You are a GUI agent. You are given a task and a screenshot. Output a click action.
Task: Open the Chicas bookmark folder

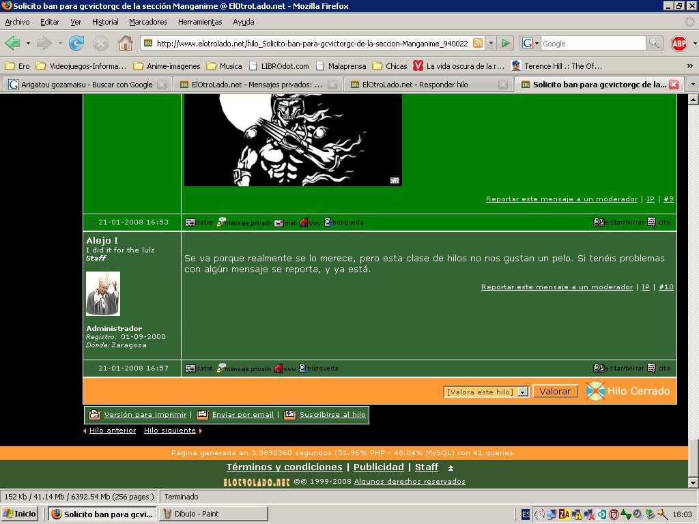click(x=390, y=66)
